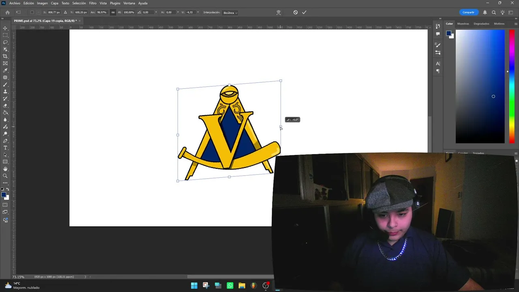This screenshot has width=519, height=292.
Task: Commit the transform with the checkmark
Action: pyautogui.click(x=304, y=13)
